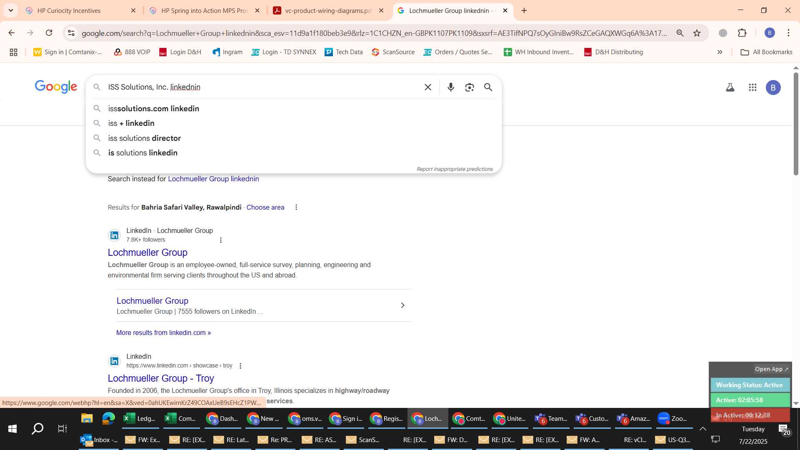Click the Chrome address bar URL

pyautogui.click(x=374, y=33)
